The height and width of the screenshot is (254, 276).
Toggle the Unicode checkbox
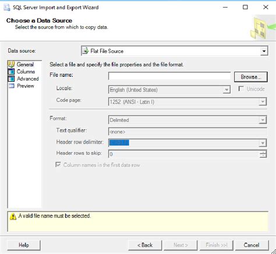coord(241,89)
